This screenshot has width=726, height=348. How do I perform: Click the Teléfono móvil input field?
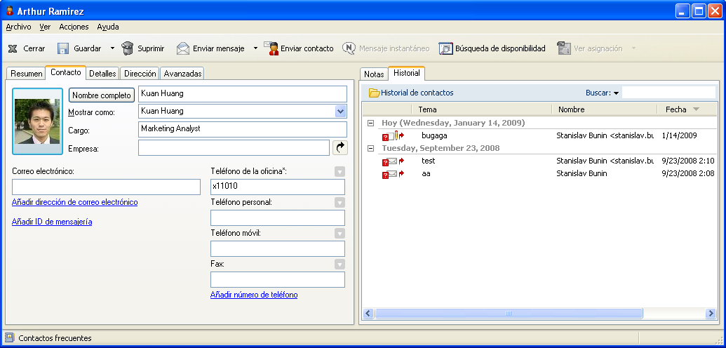pyautogui.click(x=278, y=249)
